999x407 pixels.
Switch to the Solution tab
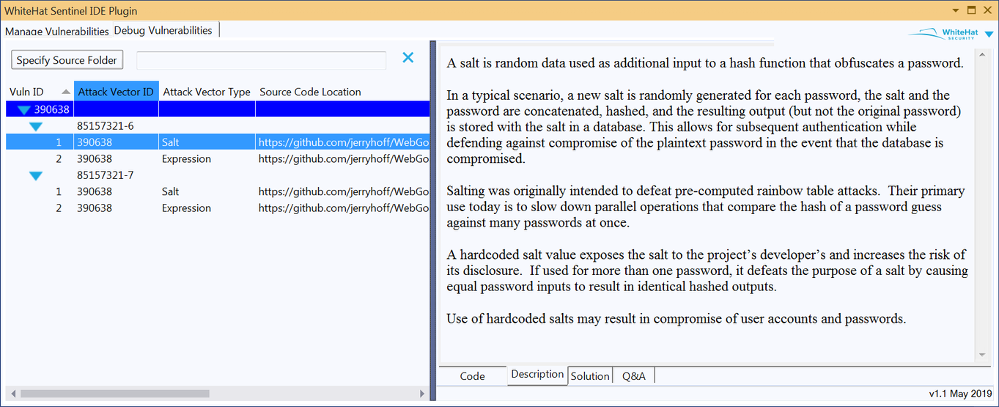coord(590,376)
